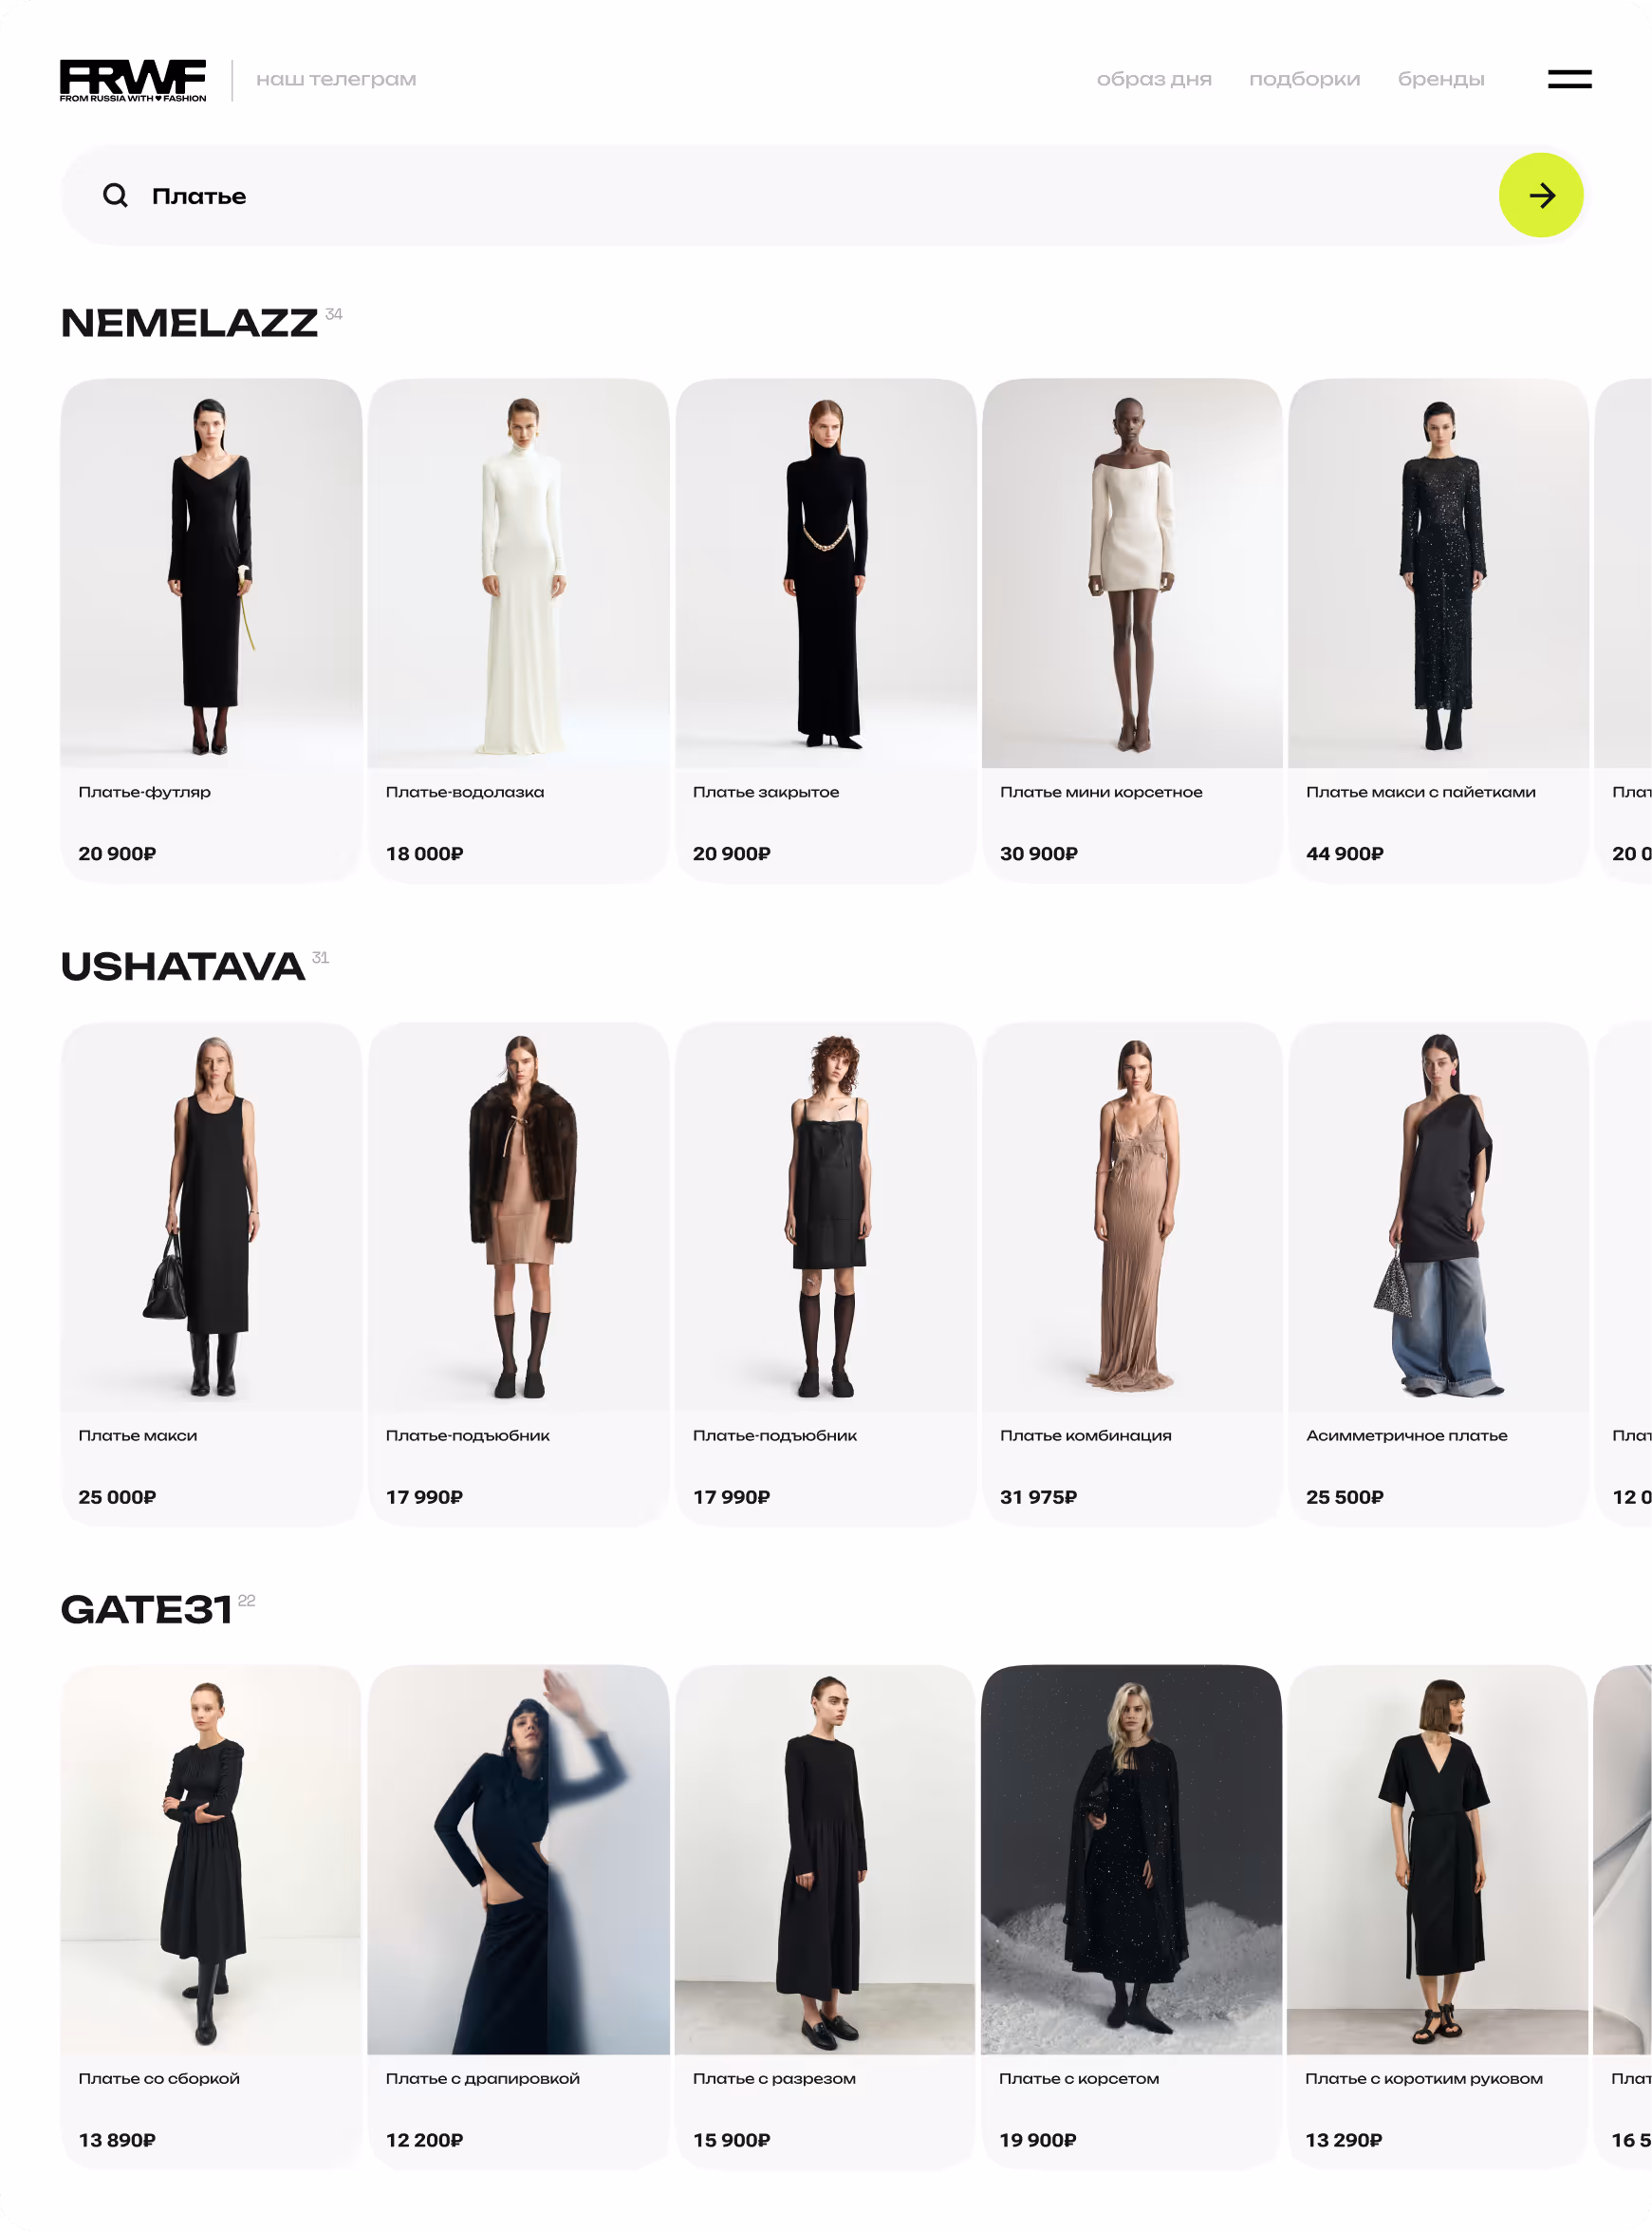Navigate to бренды page
The height and width of the screenshot is (2231, 1652).
[1440, 79]
